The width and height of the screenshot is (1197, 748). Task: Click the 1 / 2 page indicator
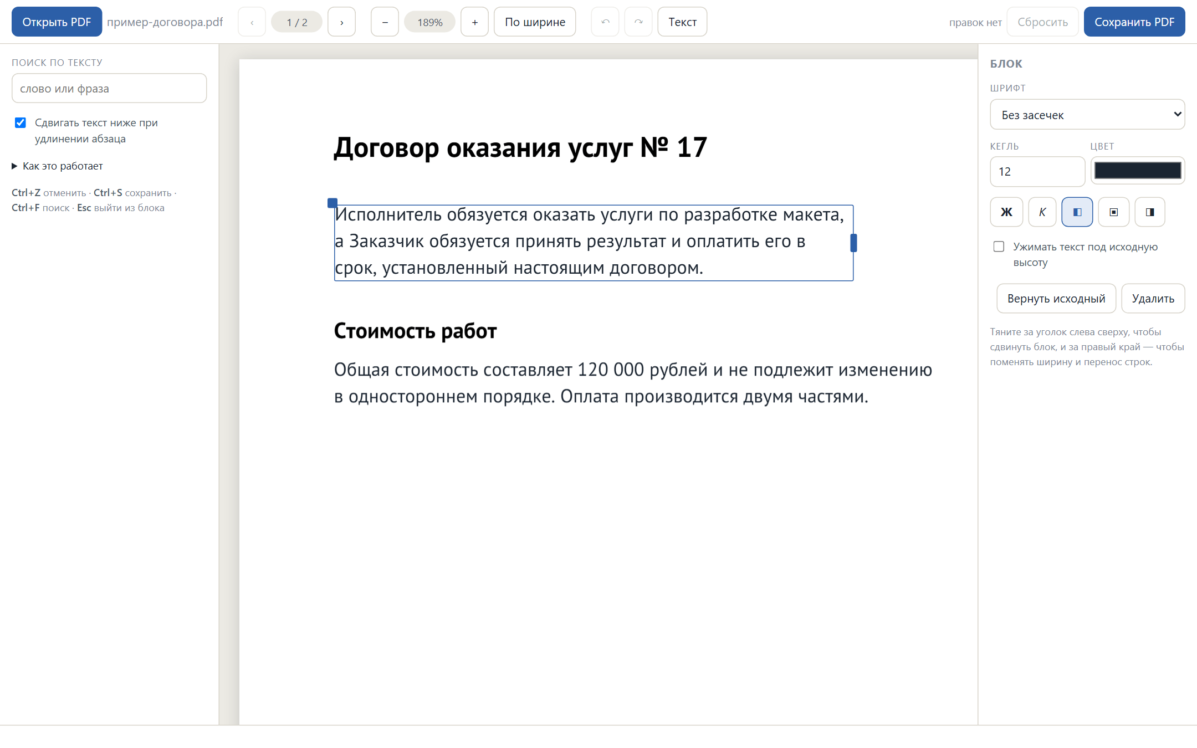coord(296,22)
